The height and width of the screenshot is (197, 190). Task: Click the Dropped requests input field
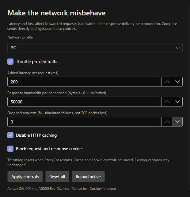(85, 122)
